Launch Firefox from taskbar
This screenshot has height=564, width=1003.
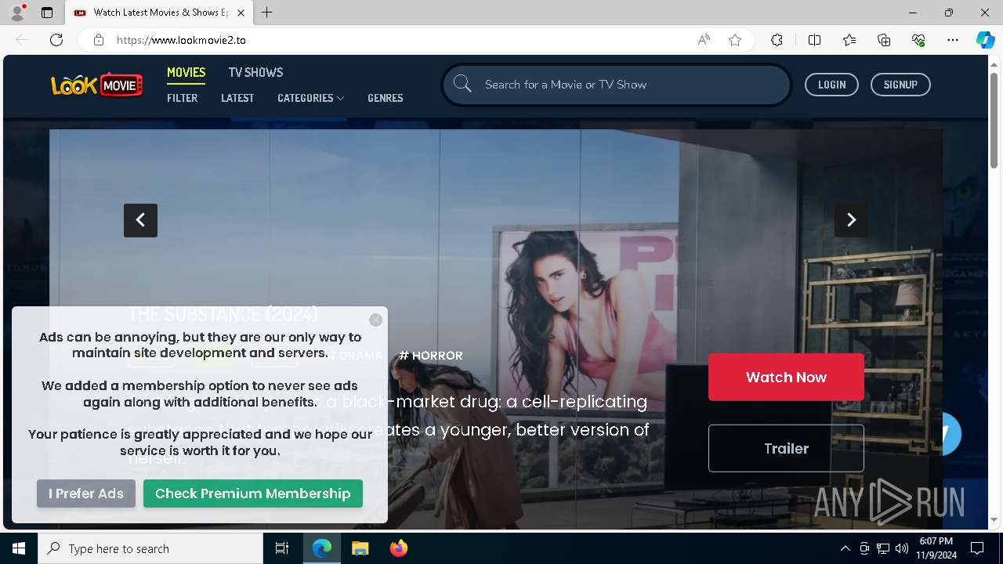click(398, 548)
